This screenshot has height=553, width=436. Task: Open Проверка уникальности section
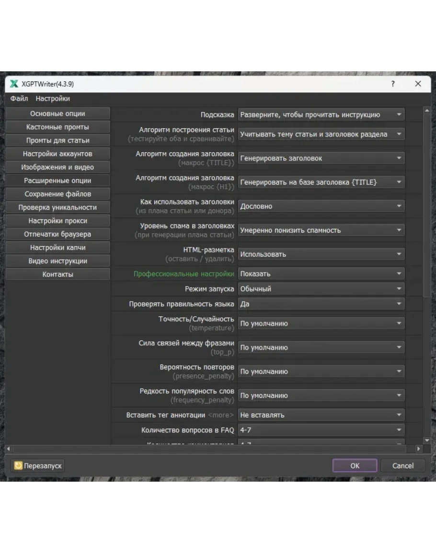(x=57, y=207)
